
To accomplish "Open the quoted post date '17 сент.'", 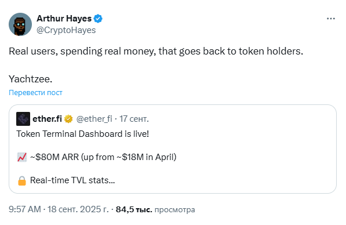I will 134,119.
